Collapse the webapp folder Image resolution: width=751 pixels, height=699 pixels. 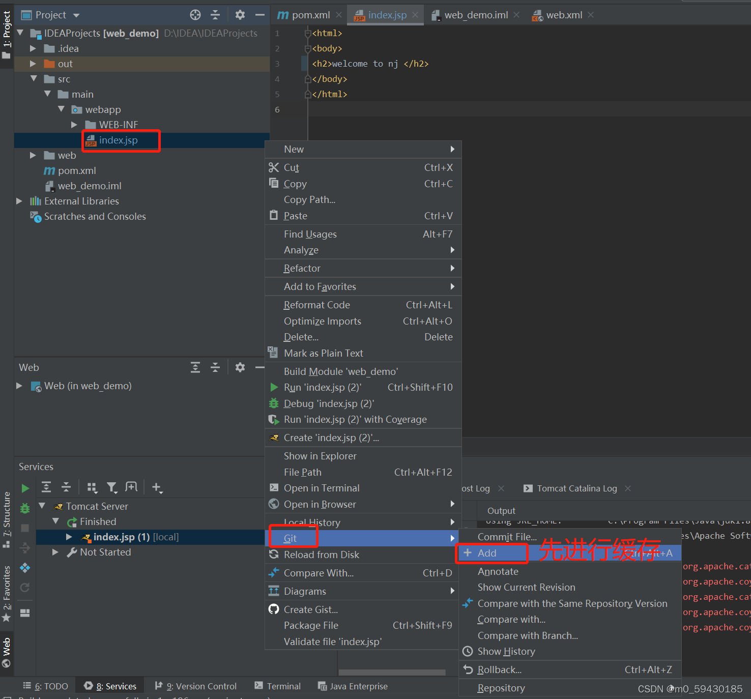[61, 109]
